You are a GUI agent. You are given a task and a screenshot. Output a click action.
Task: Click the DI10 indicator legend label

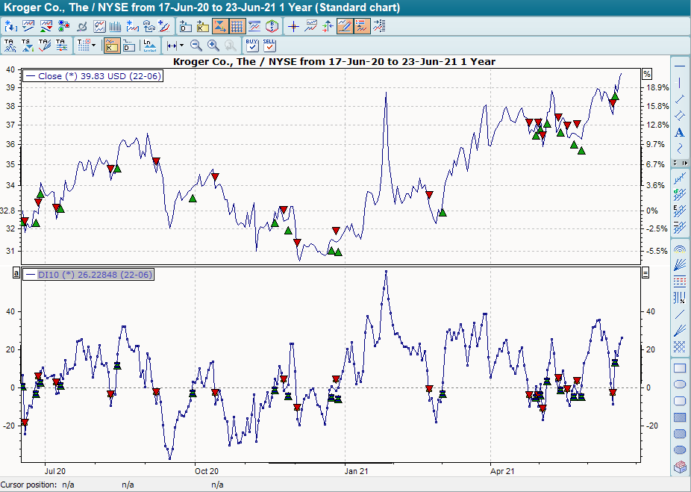[89, 275]
